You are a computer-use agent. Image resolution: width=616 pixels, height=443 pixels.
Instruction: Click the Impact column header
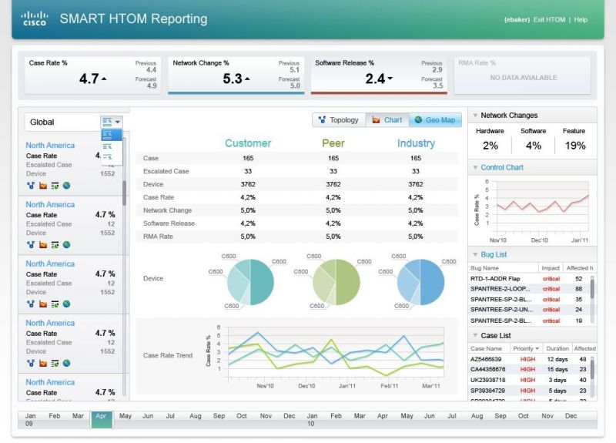pyautogui.click(x=551, y=268)
